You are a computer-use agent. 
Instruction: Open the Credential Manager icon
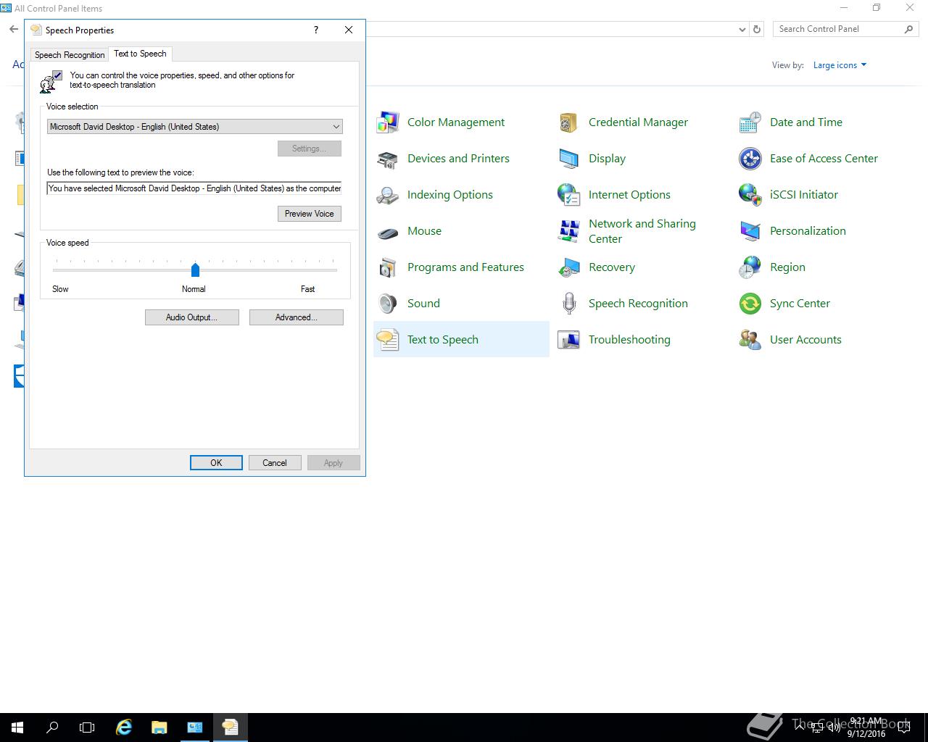[569, 122]
